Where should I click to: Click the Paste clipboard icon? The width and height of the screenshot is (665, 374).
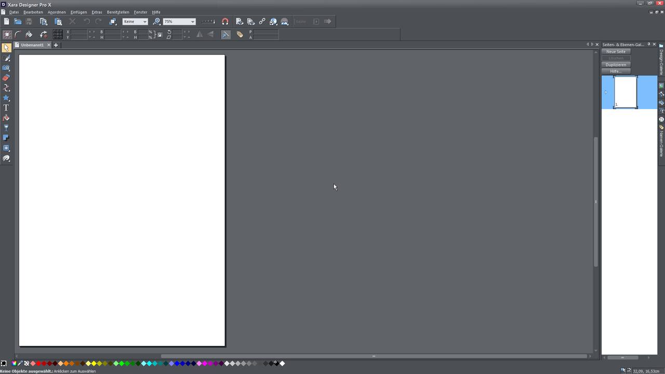(x=58, y=21)
